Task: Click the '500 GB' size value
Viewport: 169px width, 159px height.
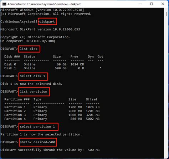Action: click(61, 68)
